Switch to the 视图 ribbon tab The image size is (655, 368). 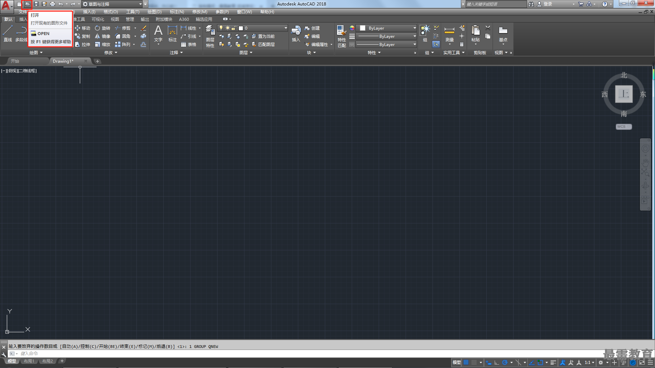pyautogui.click(x=115, y=19)
